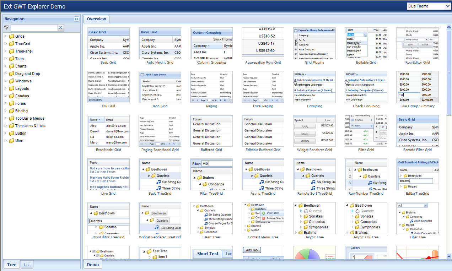452x271 pixels.
Task: Open the Auto Height Grid thumbnail
Action: point(160,43)
